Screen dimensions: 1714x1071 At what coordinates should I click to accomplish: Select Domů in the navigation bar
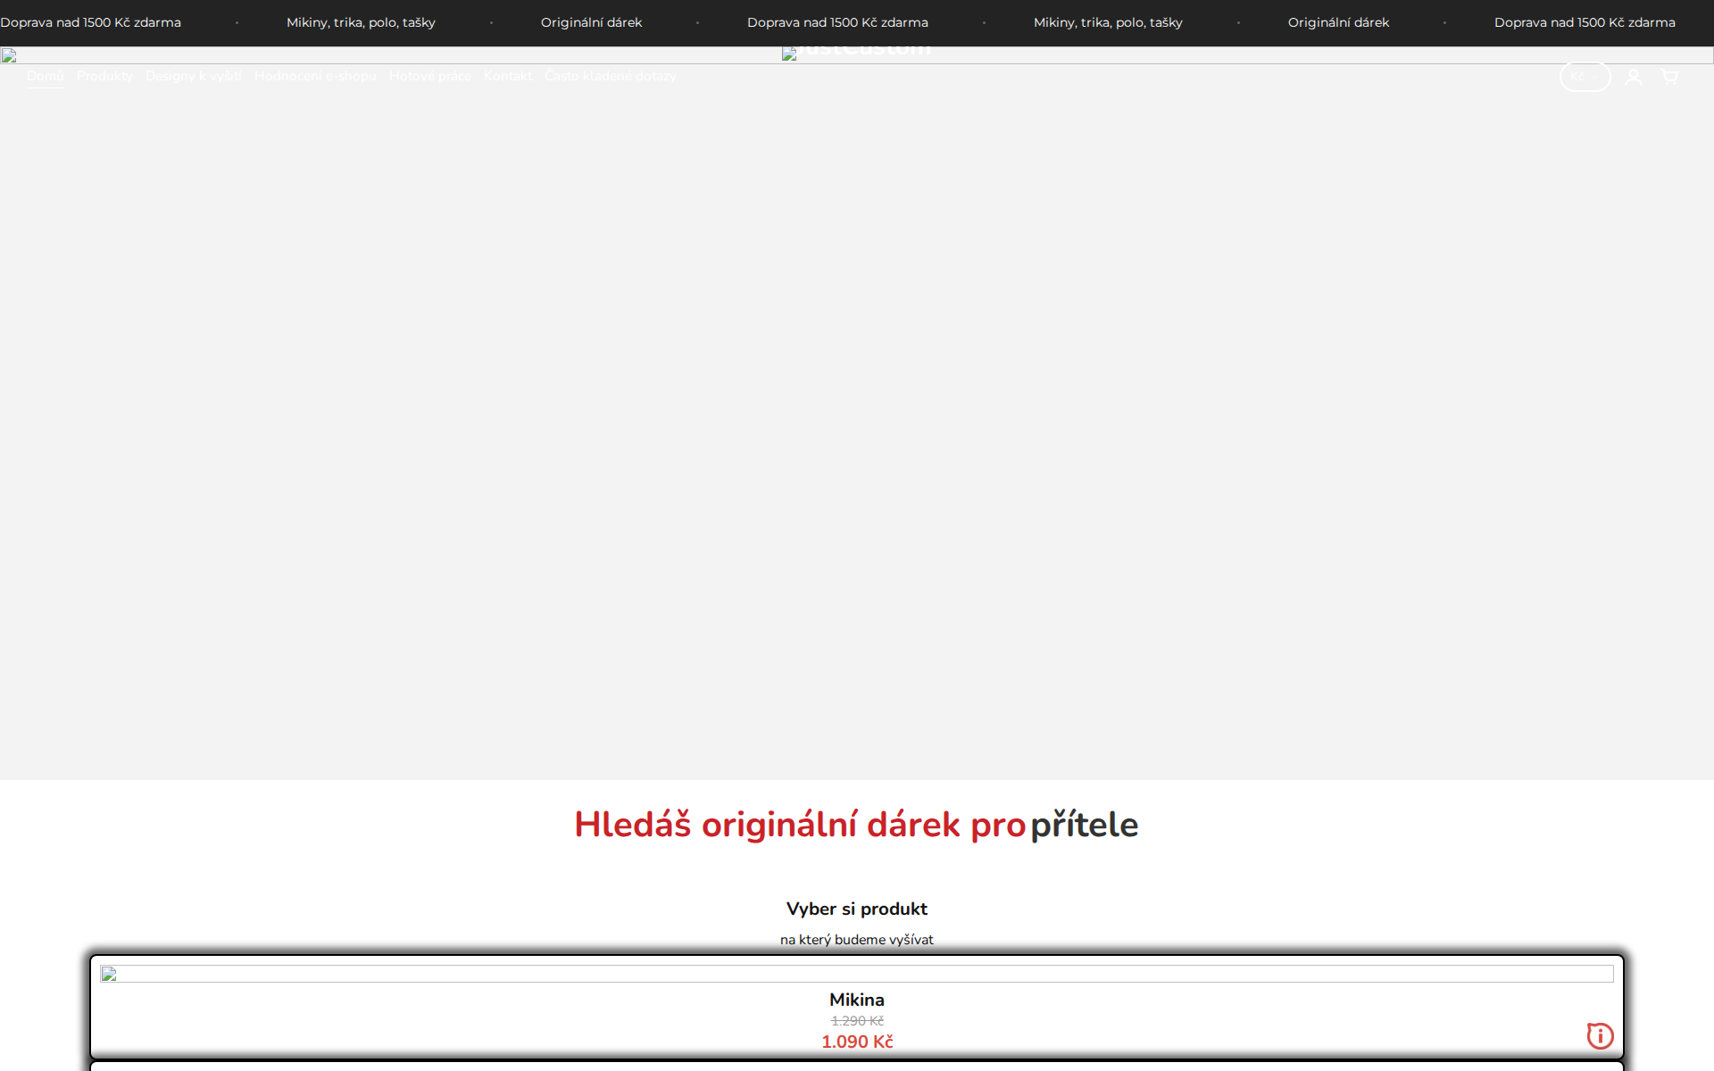45,77
